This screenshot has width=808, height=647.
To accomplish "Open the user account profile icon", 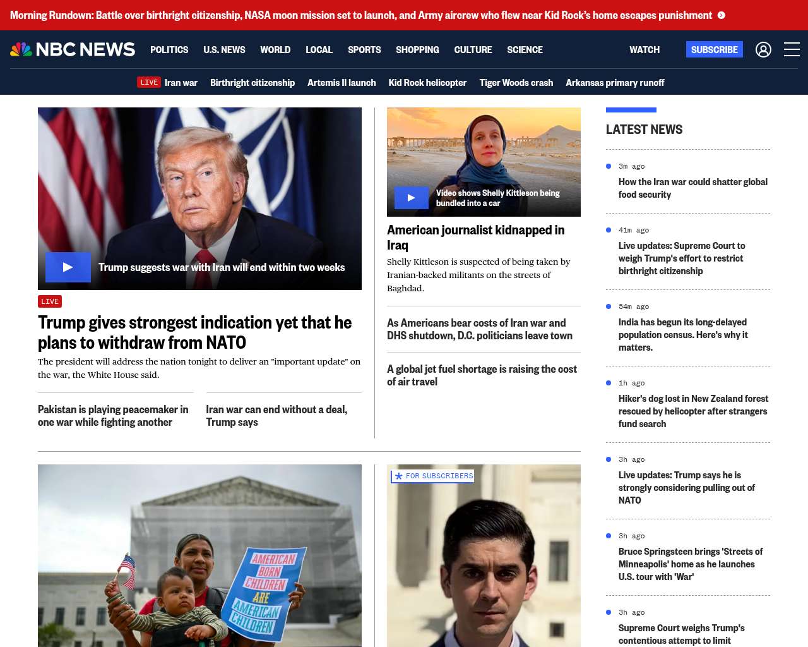I will pos(763,49).
